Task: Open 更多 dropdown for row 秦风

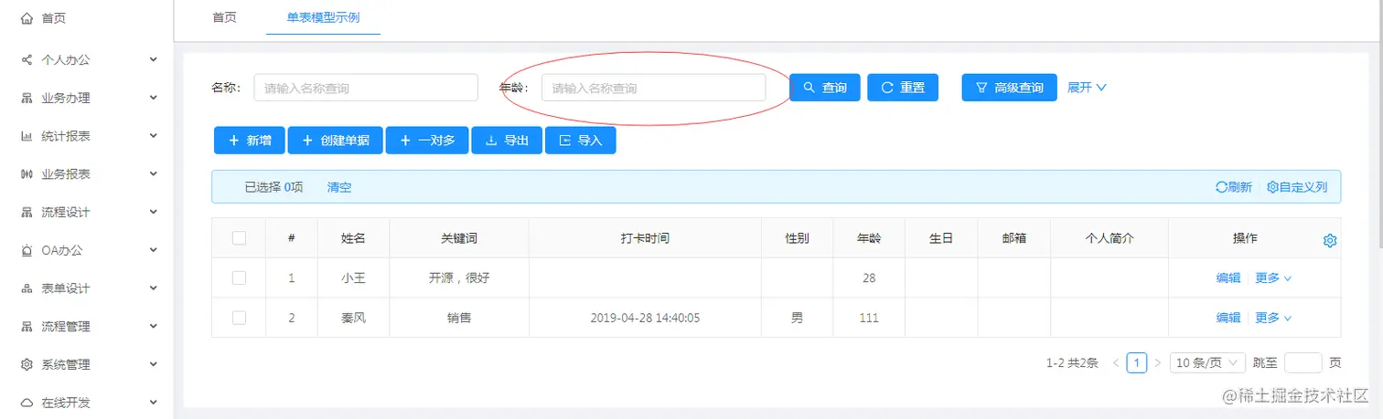Action: (x=1273, y=318)
